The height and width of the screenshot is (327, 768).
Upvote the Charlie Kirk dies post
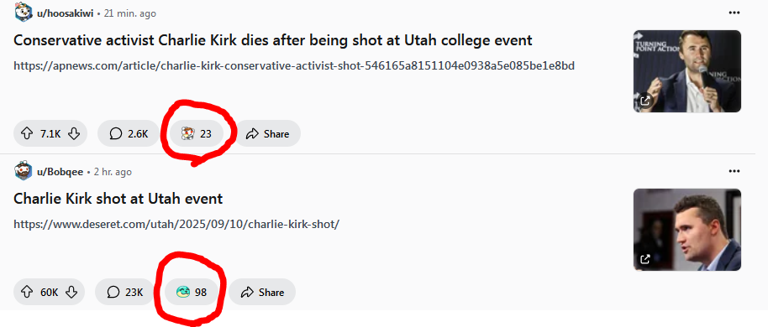tap(26, 133)
